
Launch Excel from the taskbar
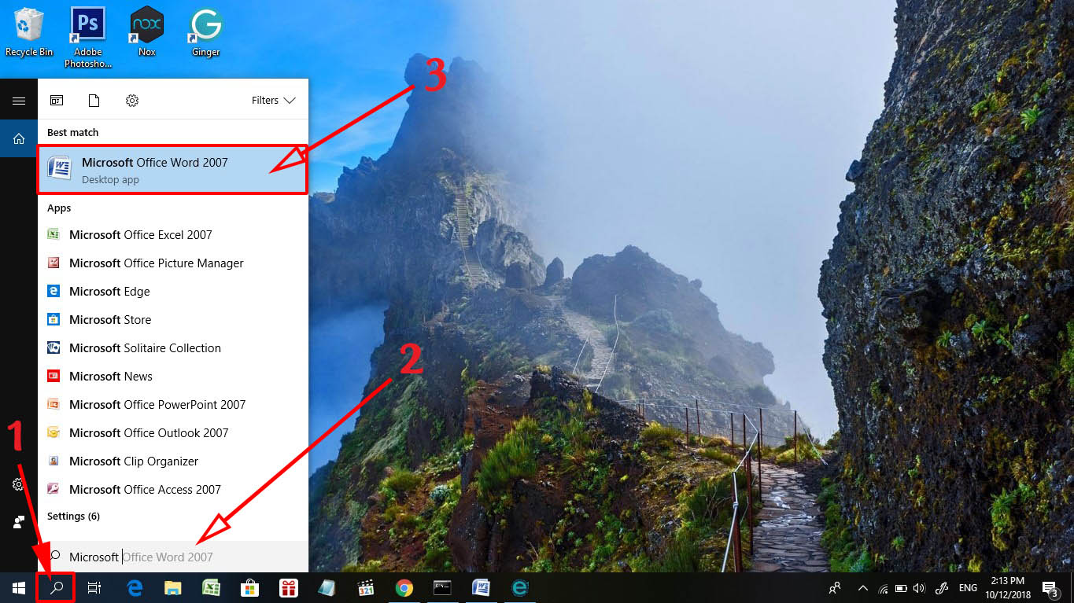tap(211, 588)
